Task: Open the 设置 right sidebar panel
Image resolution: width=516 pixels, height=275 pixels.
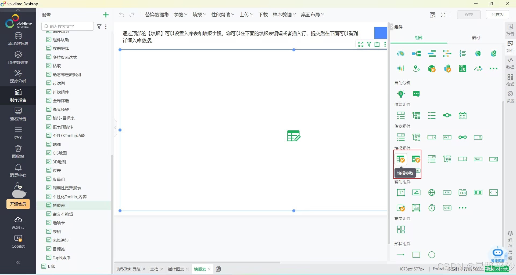Action: (x=510, y=97)
